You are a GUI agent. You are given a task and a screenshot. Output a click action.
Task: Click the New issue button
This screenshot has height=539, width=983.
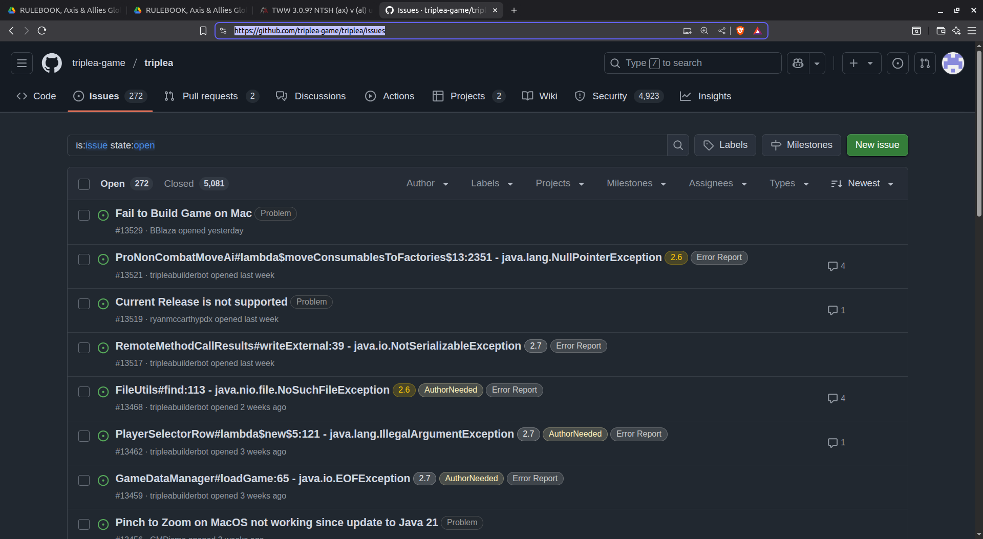[x=877, y=145]
